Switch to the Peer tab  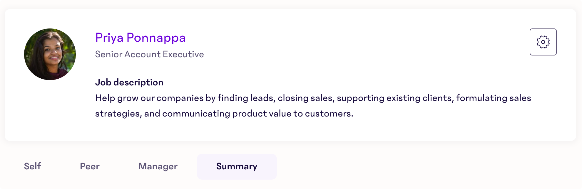90,166
